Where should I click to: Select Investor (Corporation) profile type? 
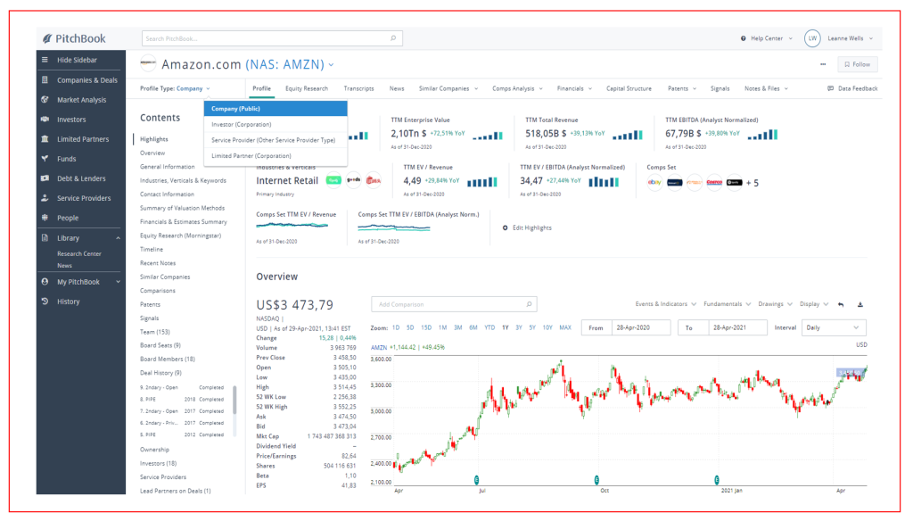(x=276, y=124)
